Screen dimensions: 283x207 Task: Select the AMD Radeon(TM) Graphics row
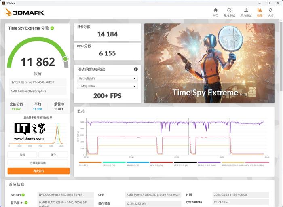(x=38, y=91)
